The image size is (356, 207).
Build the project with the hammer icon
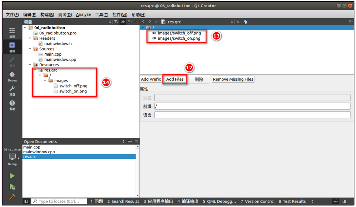12,197
